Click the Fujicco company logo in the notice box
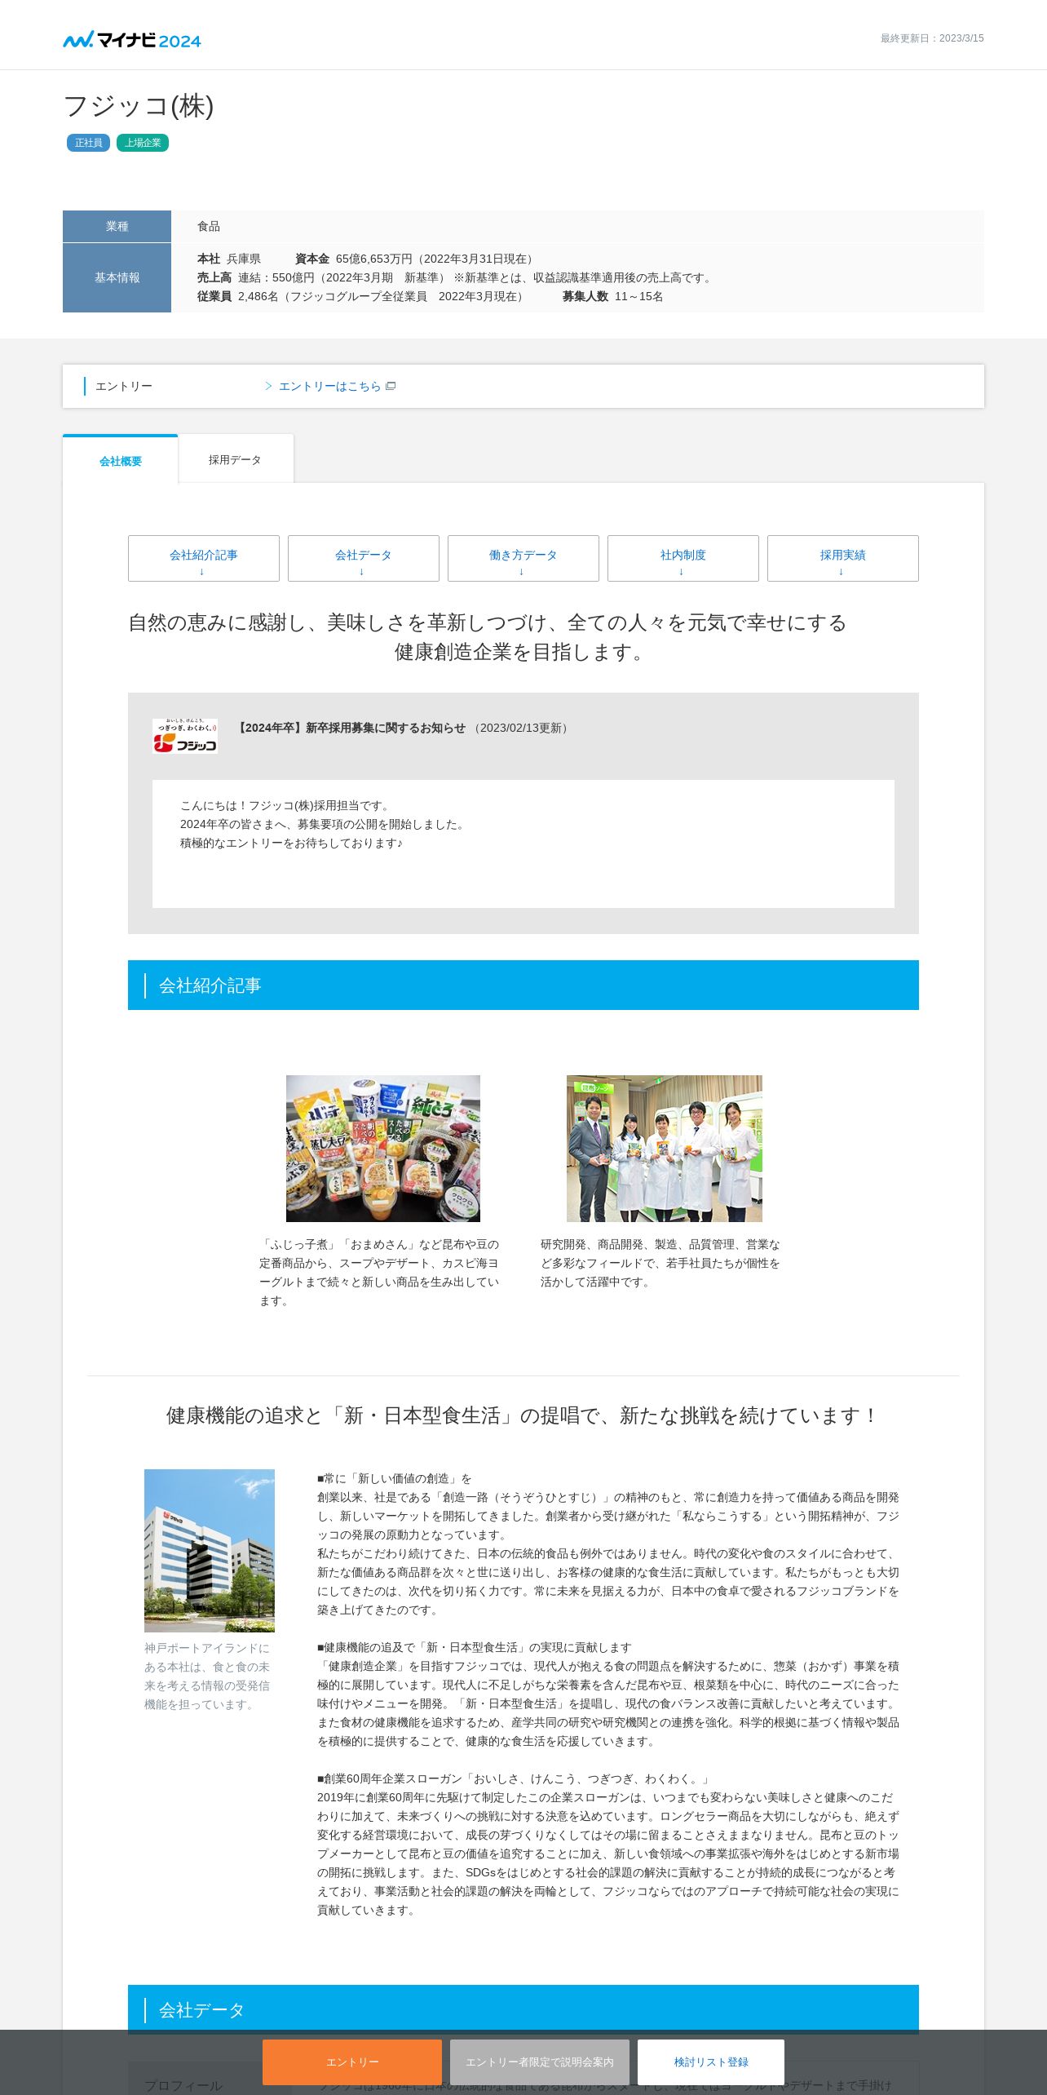 pos(185,736)
